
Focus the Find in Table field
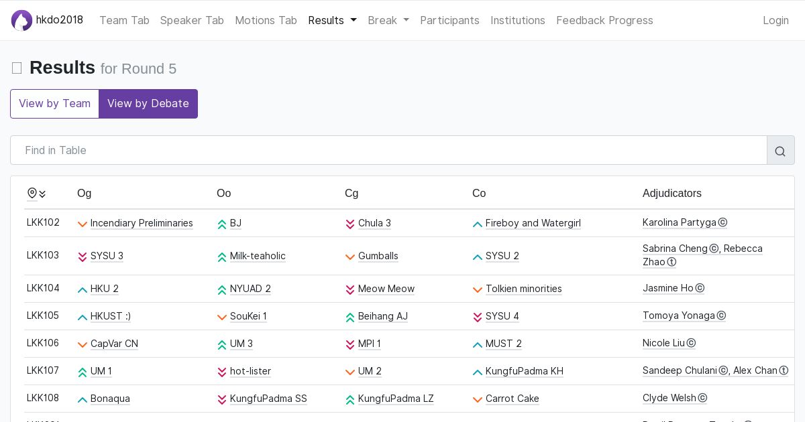coord(389,151)
